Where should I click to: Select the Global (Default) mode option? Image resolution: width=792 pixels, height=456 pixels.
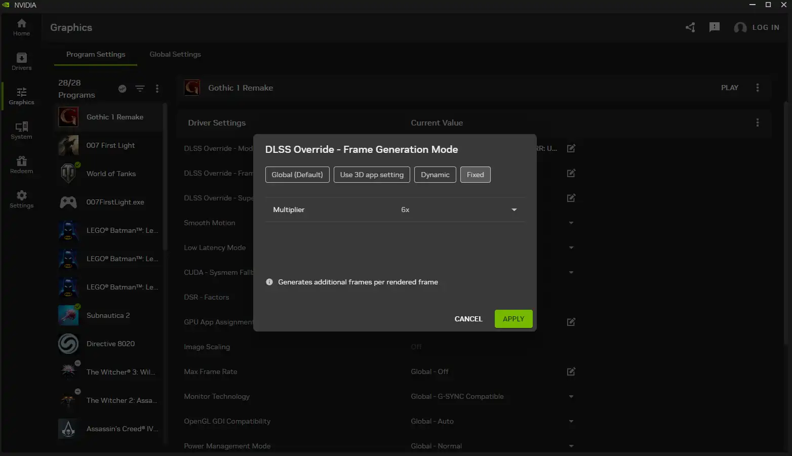(x=297, y=175)
